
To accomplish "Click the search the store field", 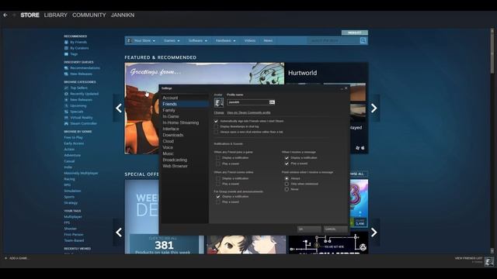I will (333, 40).
